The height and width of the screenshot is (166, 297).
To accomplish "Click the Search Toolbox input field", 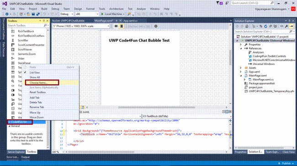I will point(26,25).
